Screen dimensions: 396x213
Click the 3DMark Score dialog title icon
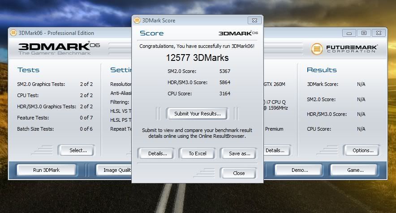point(137,20)
